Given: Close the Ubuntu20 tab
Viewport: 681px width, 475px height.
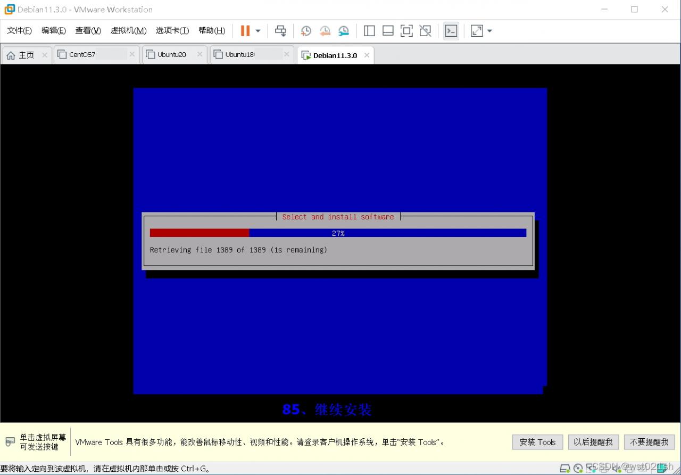Looking at the screenshot, I should click(200, 54).
